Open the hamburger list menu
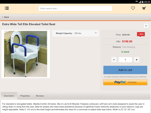The width and height of the screenshot is (151, 113). (x=7, y=8)
